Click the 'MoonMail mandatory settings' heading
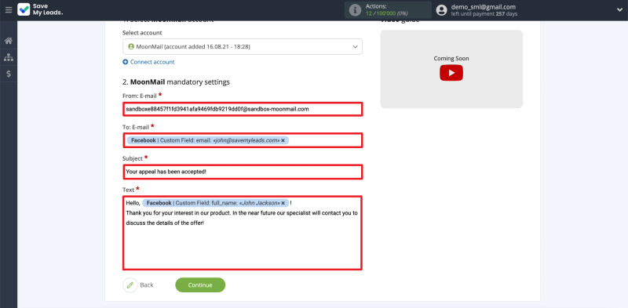628x308 pixels. pos(176,82)
